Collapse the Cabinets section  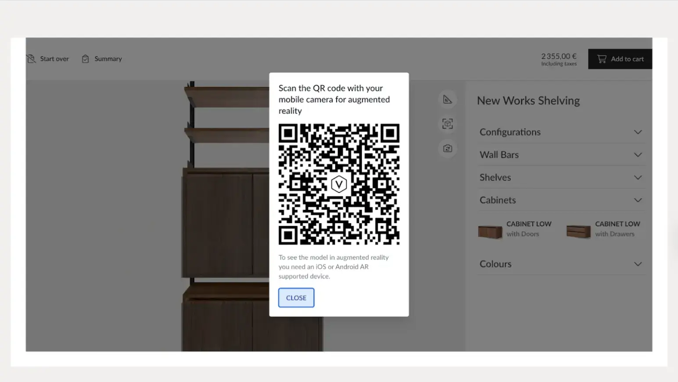point(561,200)
